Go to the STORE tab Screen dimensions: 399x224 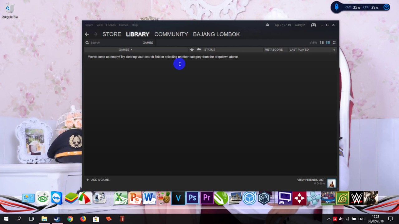112,34
